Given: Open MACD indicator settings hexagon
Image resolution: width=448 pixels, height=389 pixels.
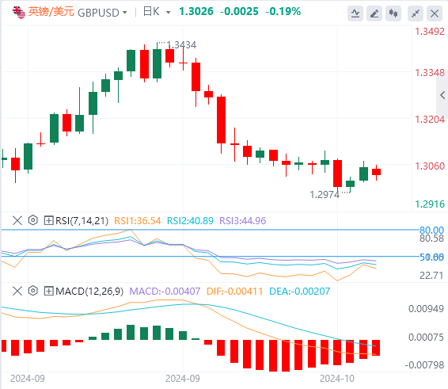Looking at the screenshot, I should (x=33, y=292).
